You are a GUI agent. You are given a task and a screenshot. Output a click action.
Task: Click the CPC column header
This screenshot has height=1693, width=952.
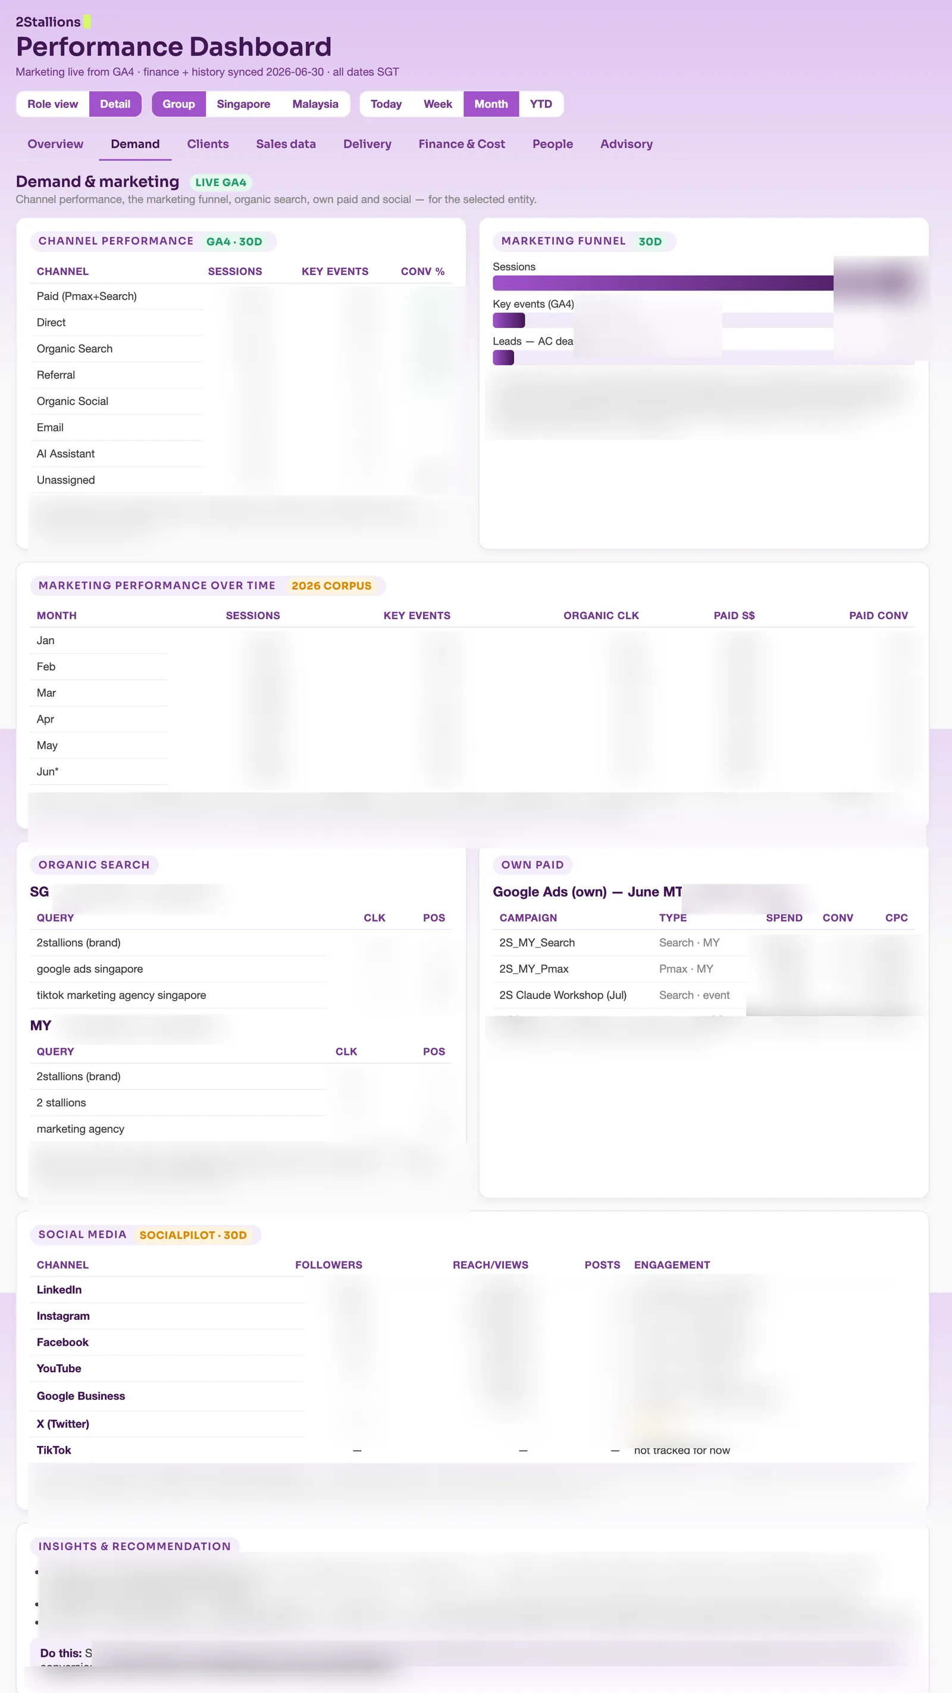click(896, 918)
